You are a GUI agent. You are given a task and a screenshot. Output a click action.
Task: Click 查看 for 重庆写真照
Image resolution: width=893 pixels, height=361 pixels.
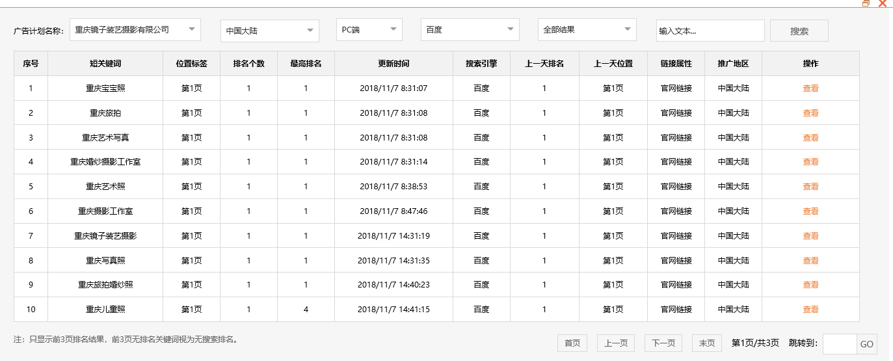810,261
